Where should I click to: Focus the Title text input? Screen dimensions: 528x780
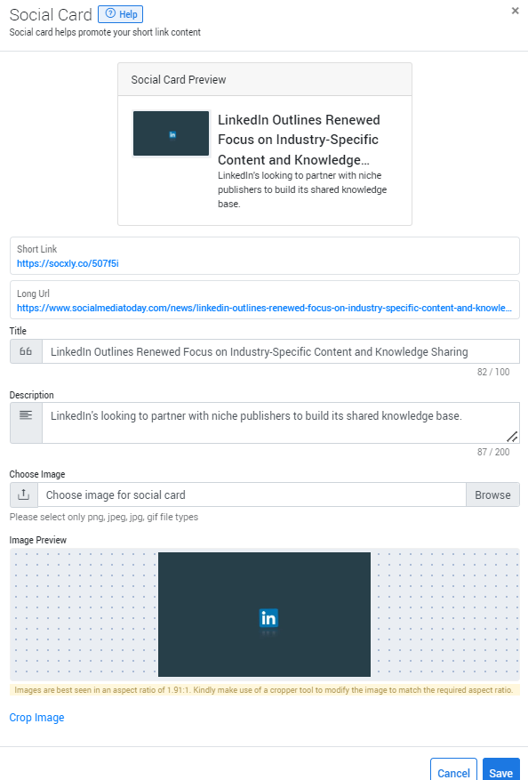pos(281,351)
